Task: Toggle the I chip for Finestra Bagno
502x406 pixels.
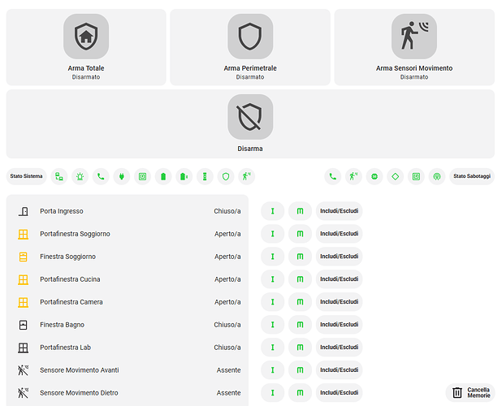Action: [x=272, y=325]
